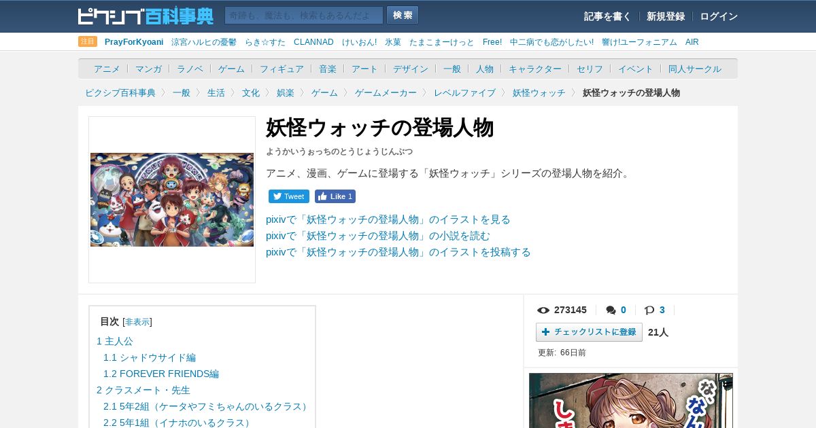This screenshot has width=816, height=428.
Task: Click the second bubble icon beside 3
Action: [x=649, y=310]
